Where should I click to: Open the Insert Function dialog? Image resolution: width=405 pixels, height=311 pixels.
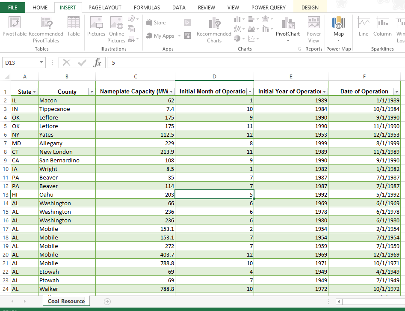(98, 62)
